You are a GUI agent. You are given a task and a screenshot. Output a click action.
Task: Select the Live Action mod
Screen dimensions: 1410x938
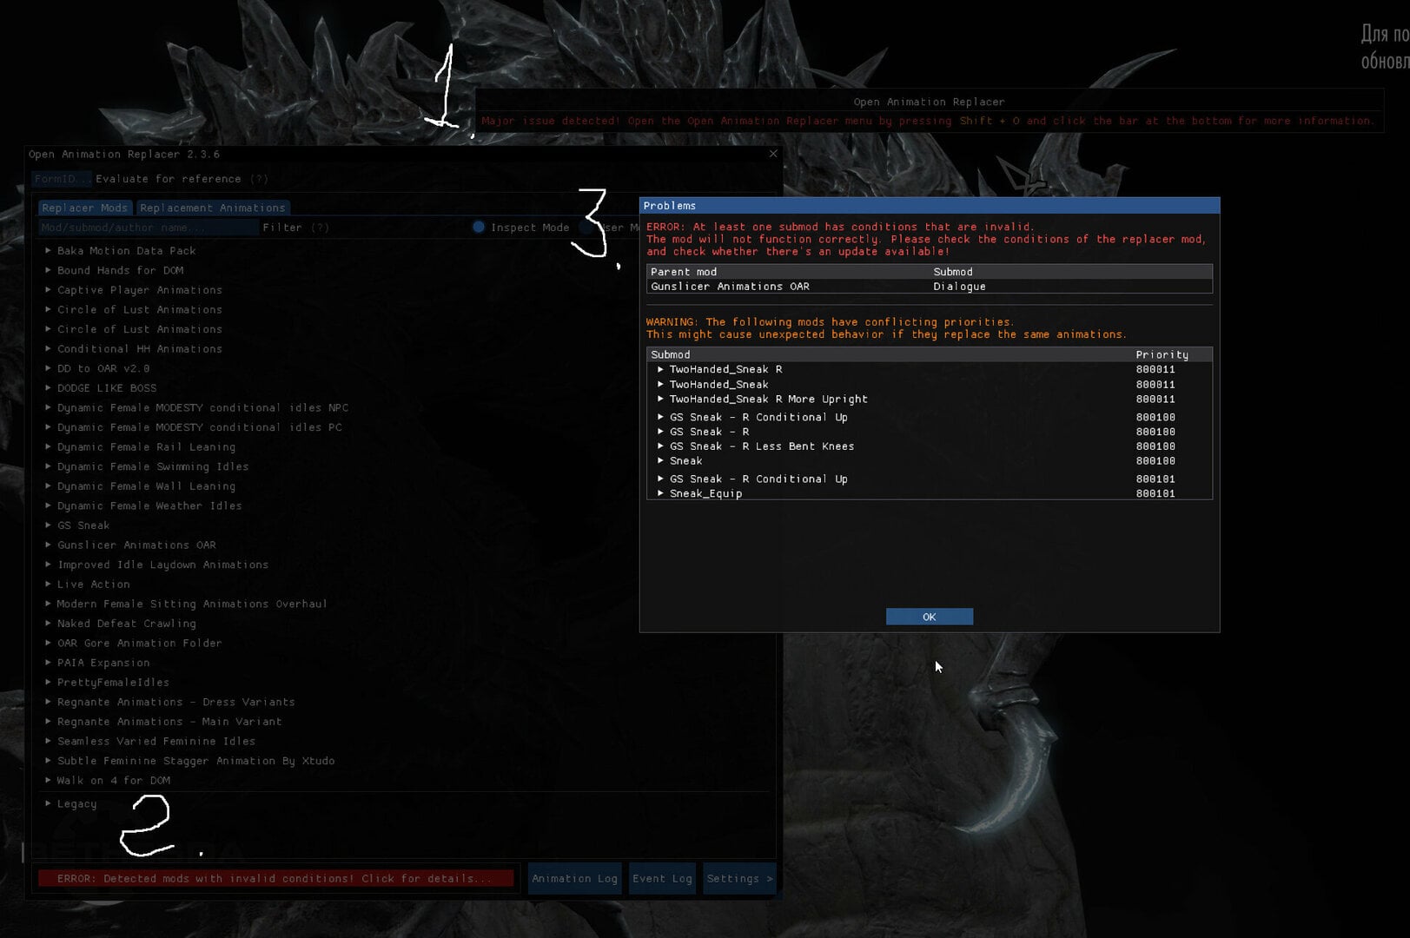(x=93, y=585)
